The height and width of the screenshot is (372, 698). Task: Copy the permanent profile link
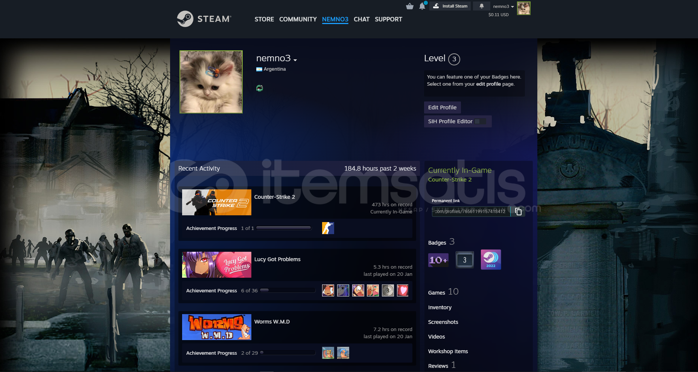point(518,212)
